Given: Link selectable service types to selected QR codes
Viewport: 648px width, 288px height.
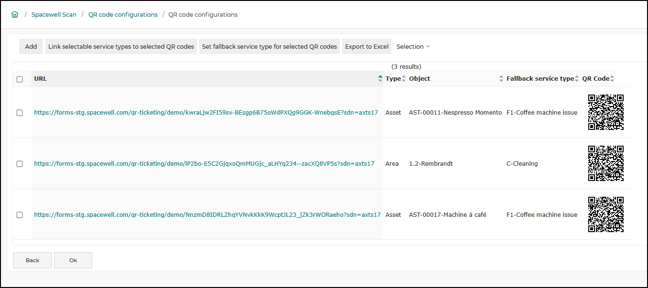Looking at the screenshot, I should [x=121, y=46].
